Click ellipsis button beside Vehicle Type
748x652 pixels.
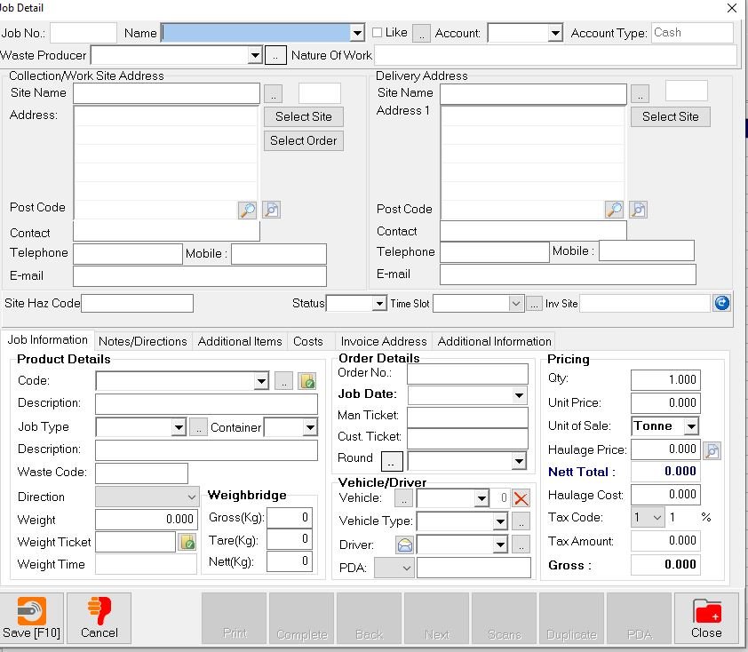point(521,521)
